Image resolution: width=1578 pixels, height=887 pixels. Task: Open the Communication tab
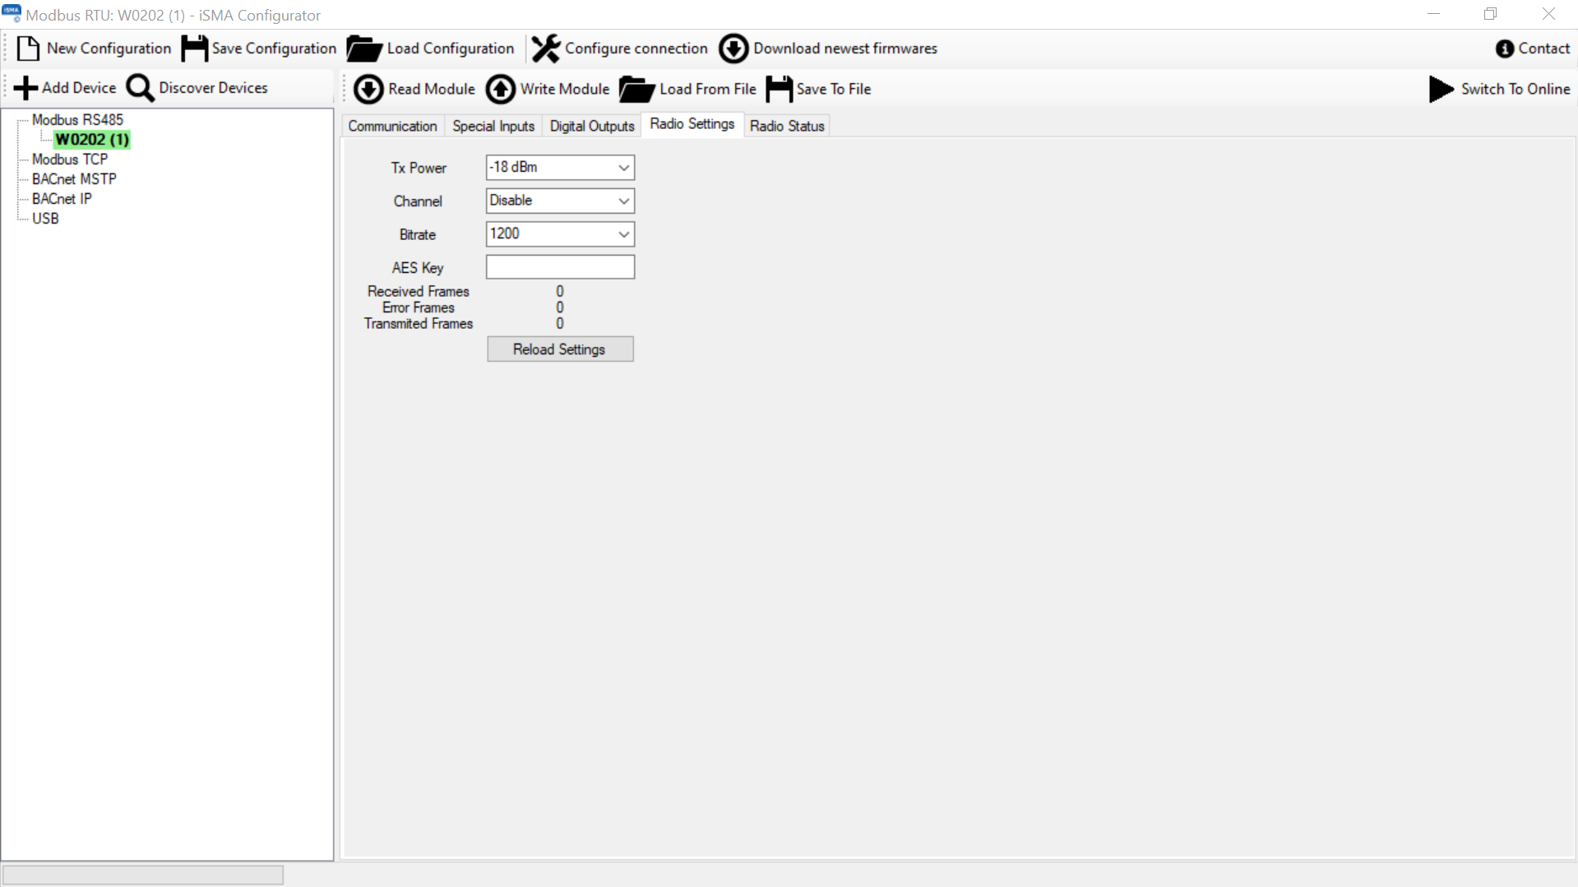[x=392, y=126]
